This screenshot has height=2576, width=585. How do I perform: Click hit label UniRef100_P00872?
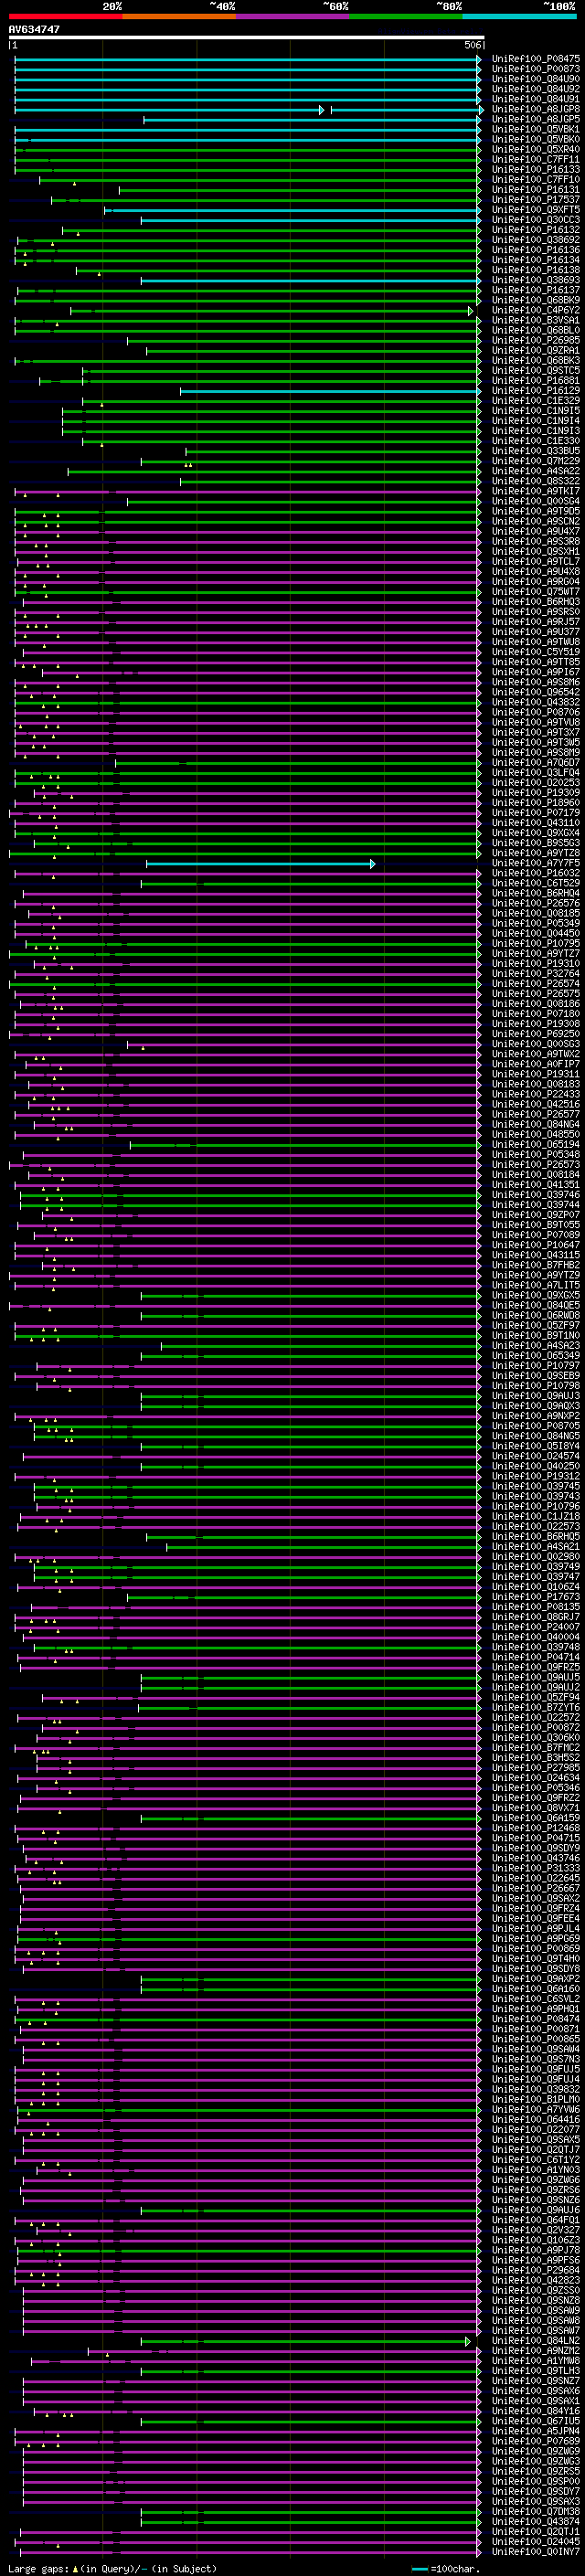536,1727
